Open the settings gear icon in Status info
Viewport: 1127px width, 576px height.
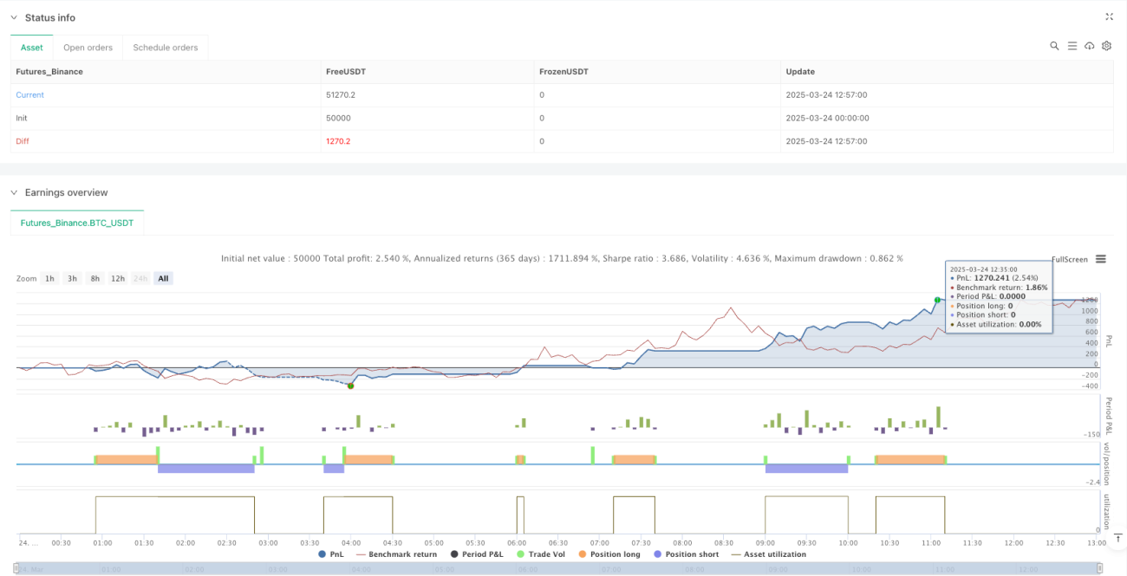1107,46
